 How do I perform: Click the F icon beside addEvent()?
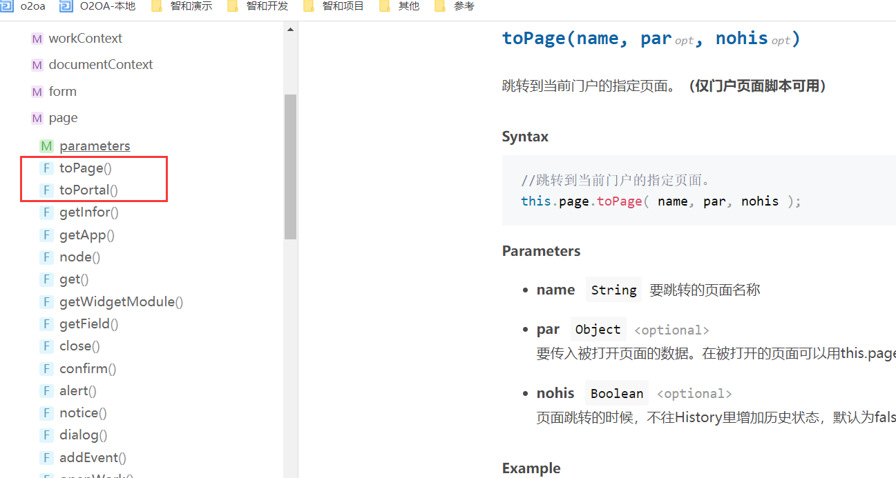[x=46, y=457]
